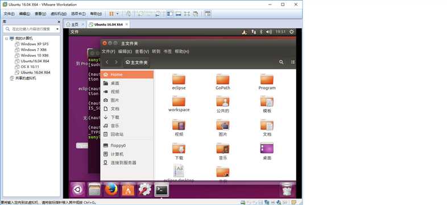Click the Unity mode icon in VMware toolbar

[196, 14]
